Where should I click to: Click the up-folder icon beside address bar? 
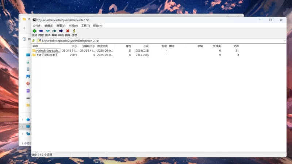click(x=34, y=41)
